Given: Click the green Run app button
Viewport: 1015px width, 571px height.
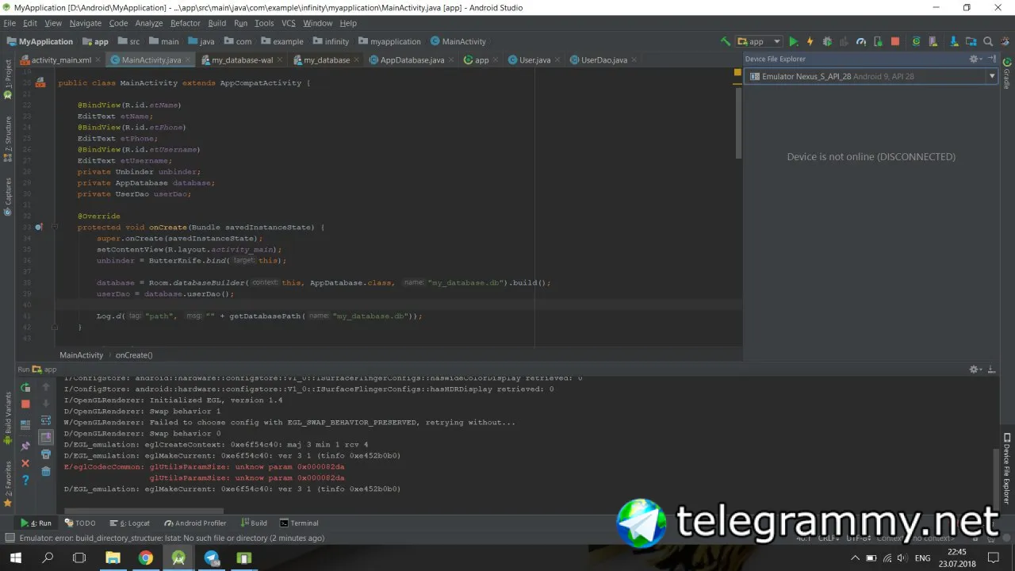Looking at the screenshot, I should 793,41.
